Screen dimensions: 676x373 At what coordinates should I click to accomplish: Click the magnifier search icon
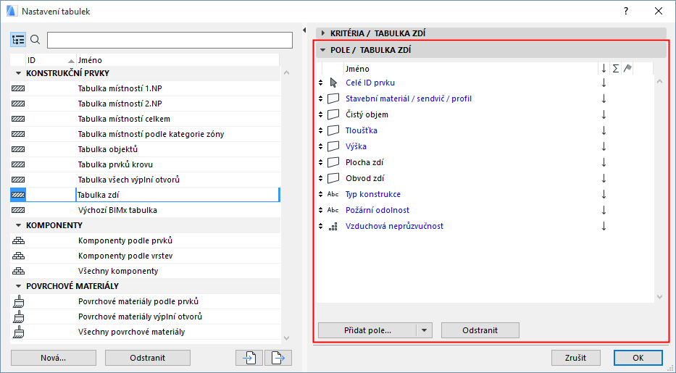(x=36, y=39)
